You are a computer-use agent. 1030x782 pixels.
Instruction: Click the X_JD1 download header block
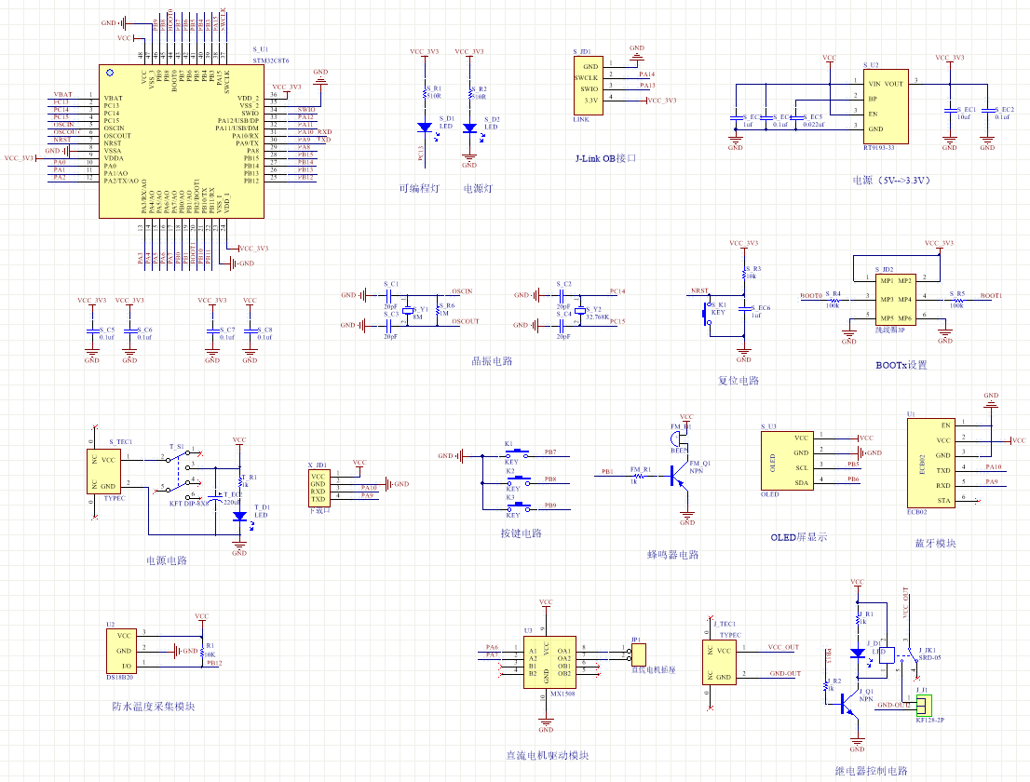(318, 487)
